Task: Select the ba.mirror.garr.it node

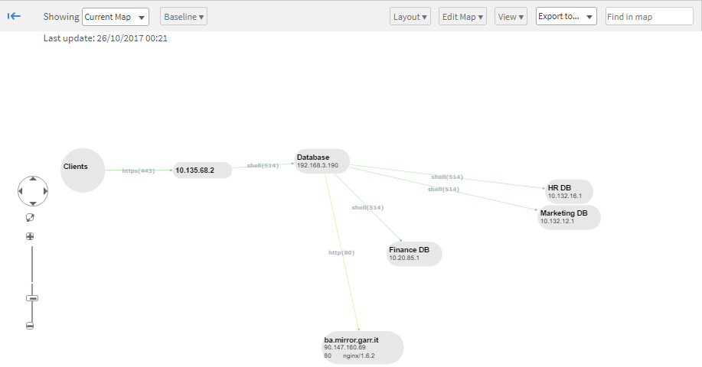Action: (x=361, y=347)
